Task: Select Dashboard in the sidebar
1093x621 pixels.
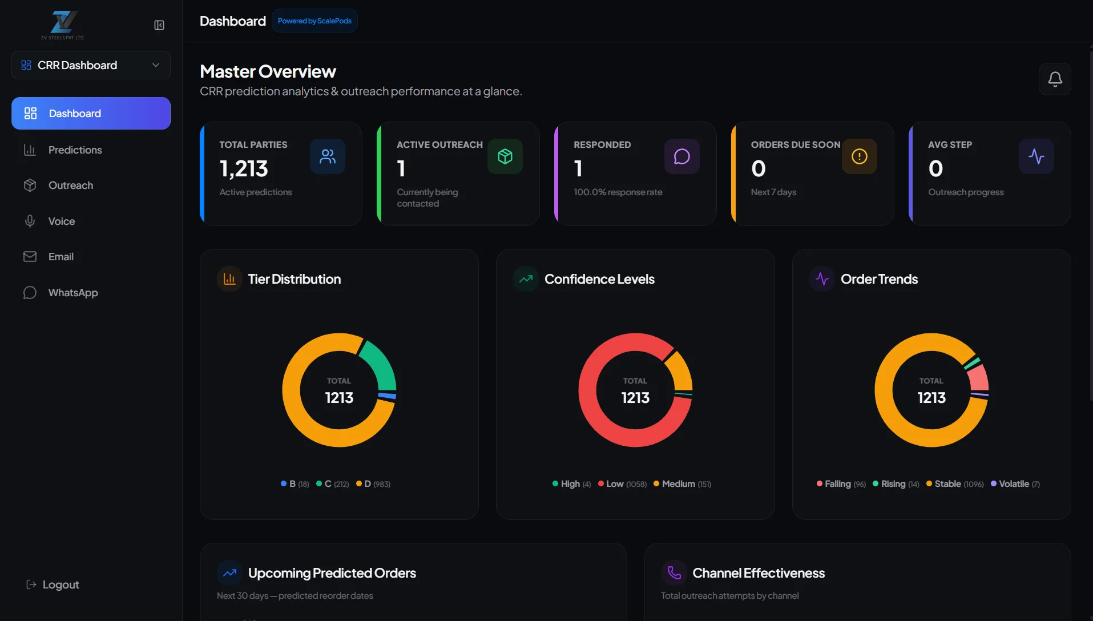Action: [91, 113]
